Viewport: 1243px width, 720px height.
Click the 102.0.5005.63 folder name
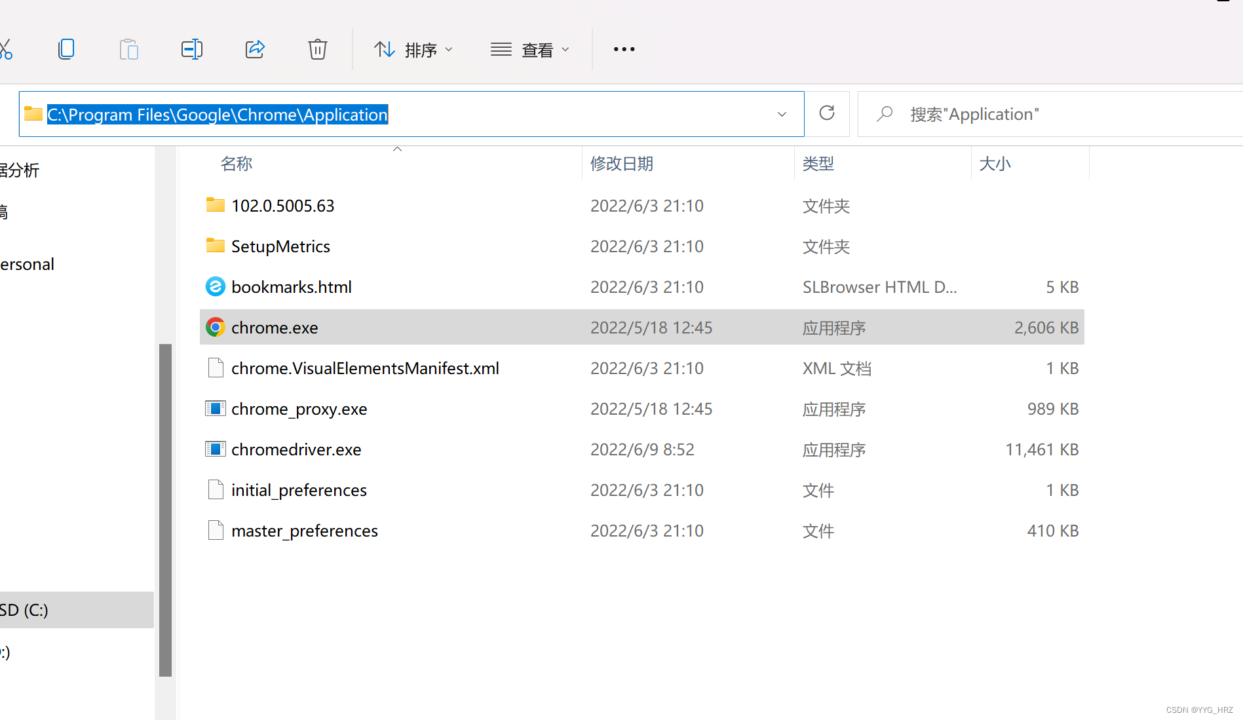tap(283, 206)
